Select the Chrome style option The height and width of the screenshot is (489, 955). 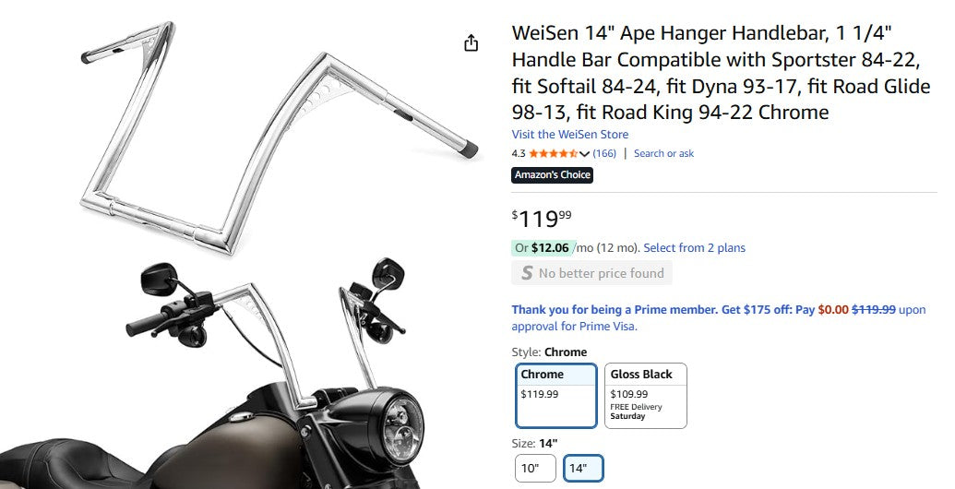tap(555, 395)
